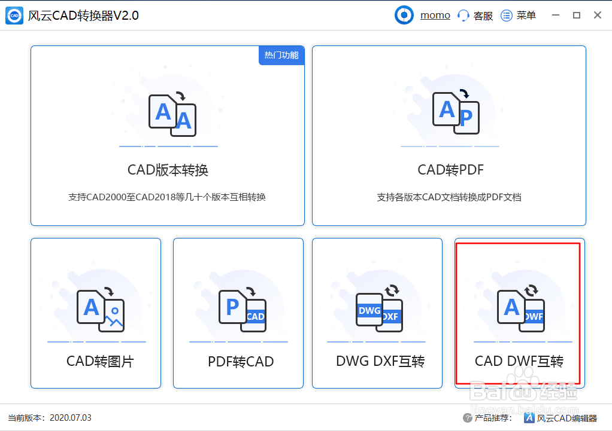Select the PDF转CAD label
The height and width of the screenshot is (431, 612).
click(241, 362)
